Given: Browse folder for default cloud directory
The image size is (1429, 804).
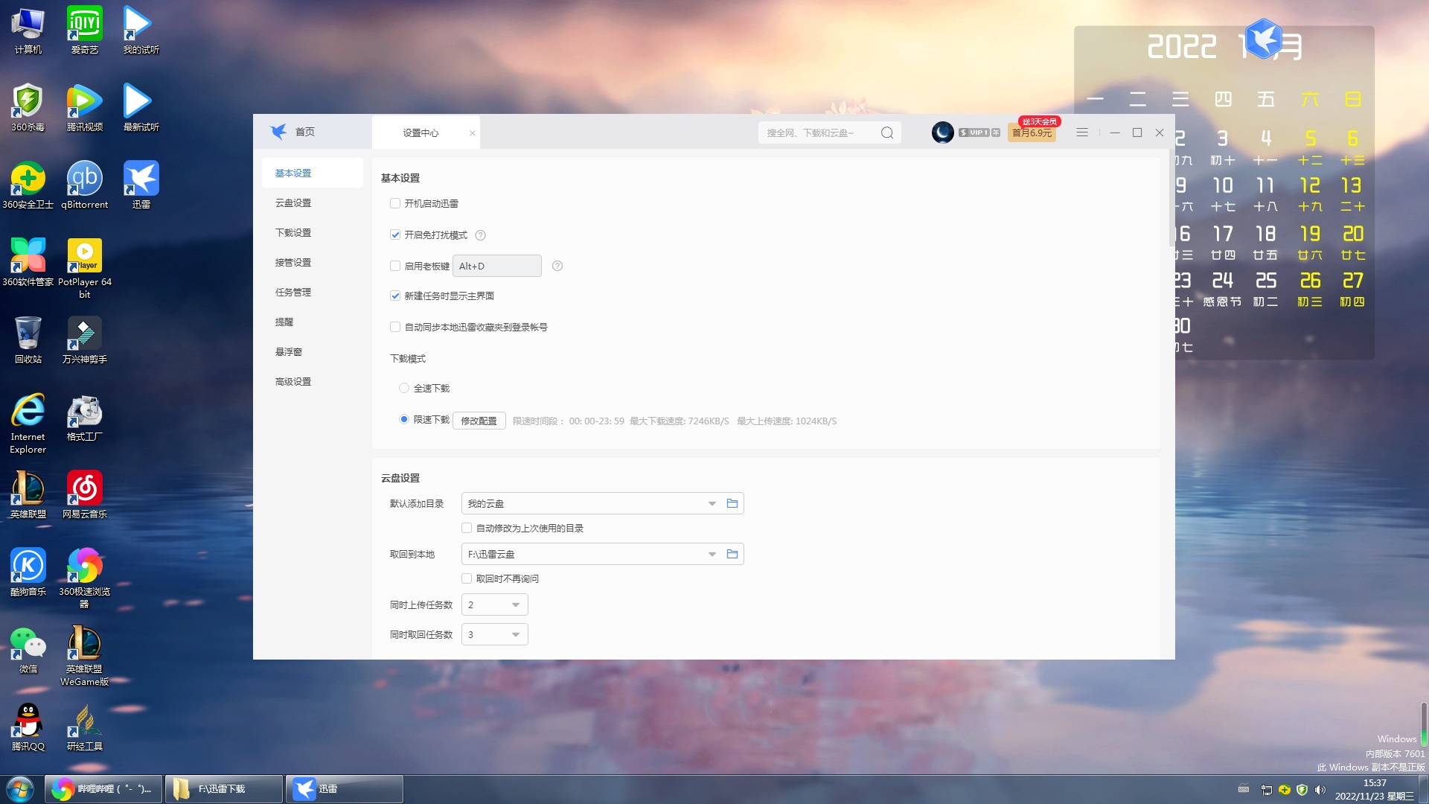Looking at the screenshot, I should [732, 504].
